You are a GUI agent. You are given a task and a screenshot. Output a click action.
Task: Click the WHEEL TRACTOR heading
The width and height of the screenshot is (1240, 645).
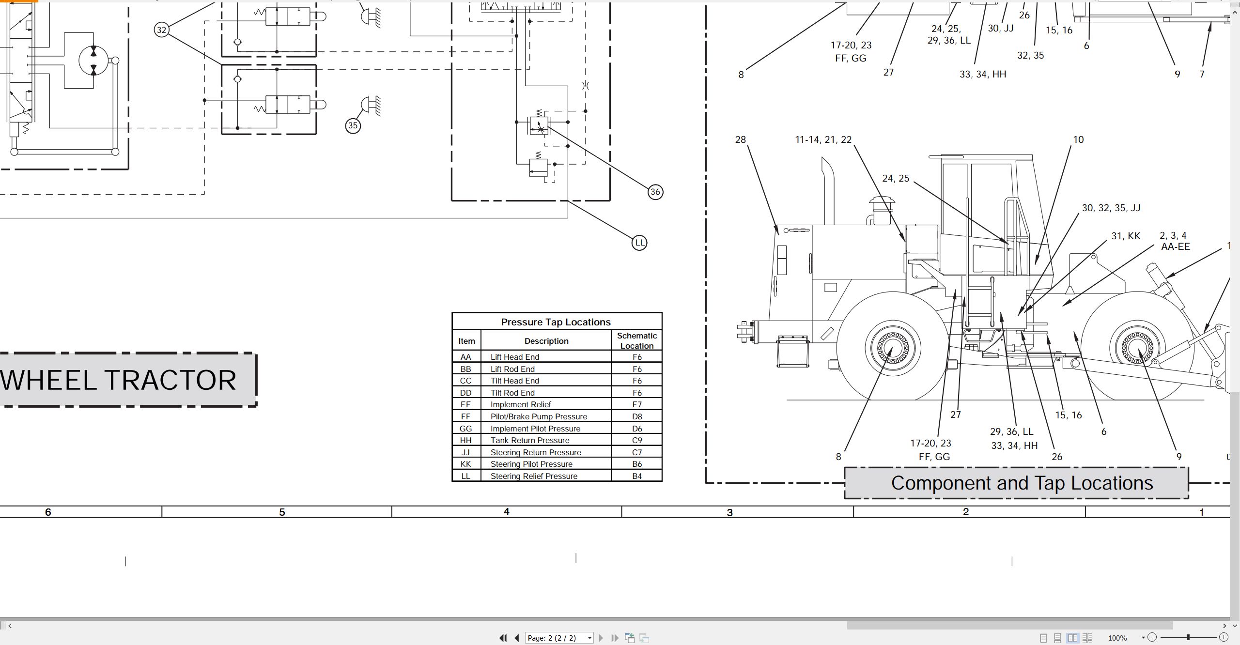point(119,380)
